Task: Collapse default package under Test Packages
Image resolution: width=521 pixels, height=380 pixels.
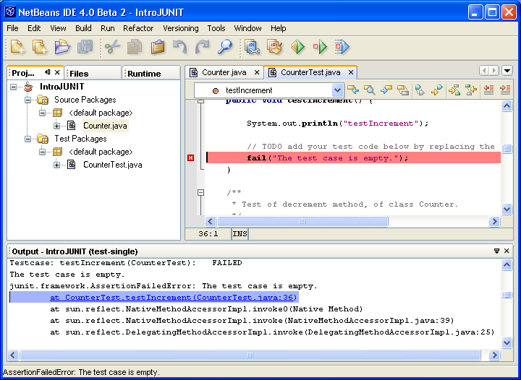Action: click(43, 152)
